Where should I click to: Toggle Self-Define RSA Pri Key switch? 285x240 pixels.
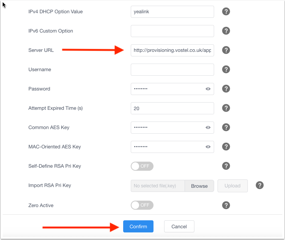click(x=142, y=166)
